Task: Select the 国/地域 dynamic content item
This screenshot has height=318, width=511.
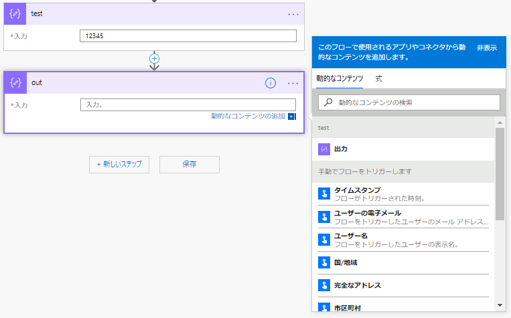Action: (x=403, y=262)
